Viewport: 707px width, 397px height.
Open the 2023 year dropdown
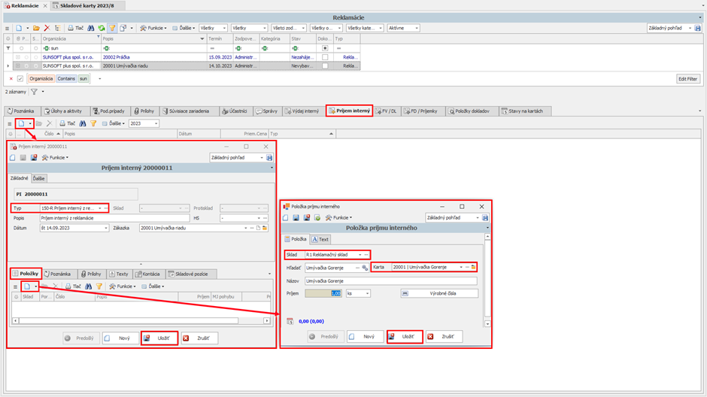[156, 123]
